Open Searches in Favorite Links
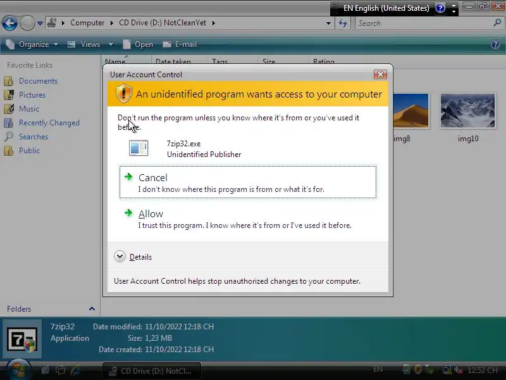This screenshot has width=506, height=380. [x=34, y=137]
